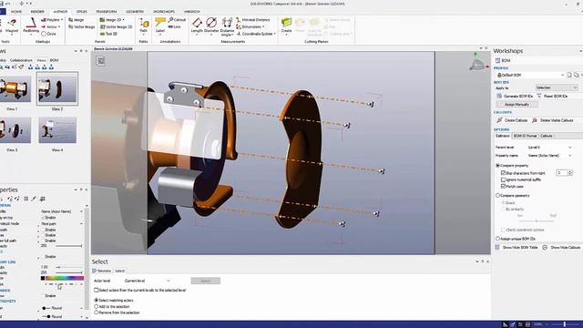
Task: Insert a Vector Image panel
Action: pyautogui.click(x=82, y=26)
